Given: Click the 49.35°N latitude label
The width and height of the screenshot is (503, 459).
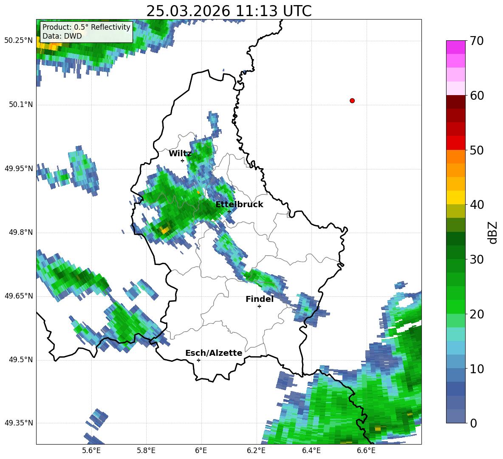Looking at the screenshot, I should click(x=19, y=423).
